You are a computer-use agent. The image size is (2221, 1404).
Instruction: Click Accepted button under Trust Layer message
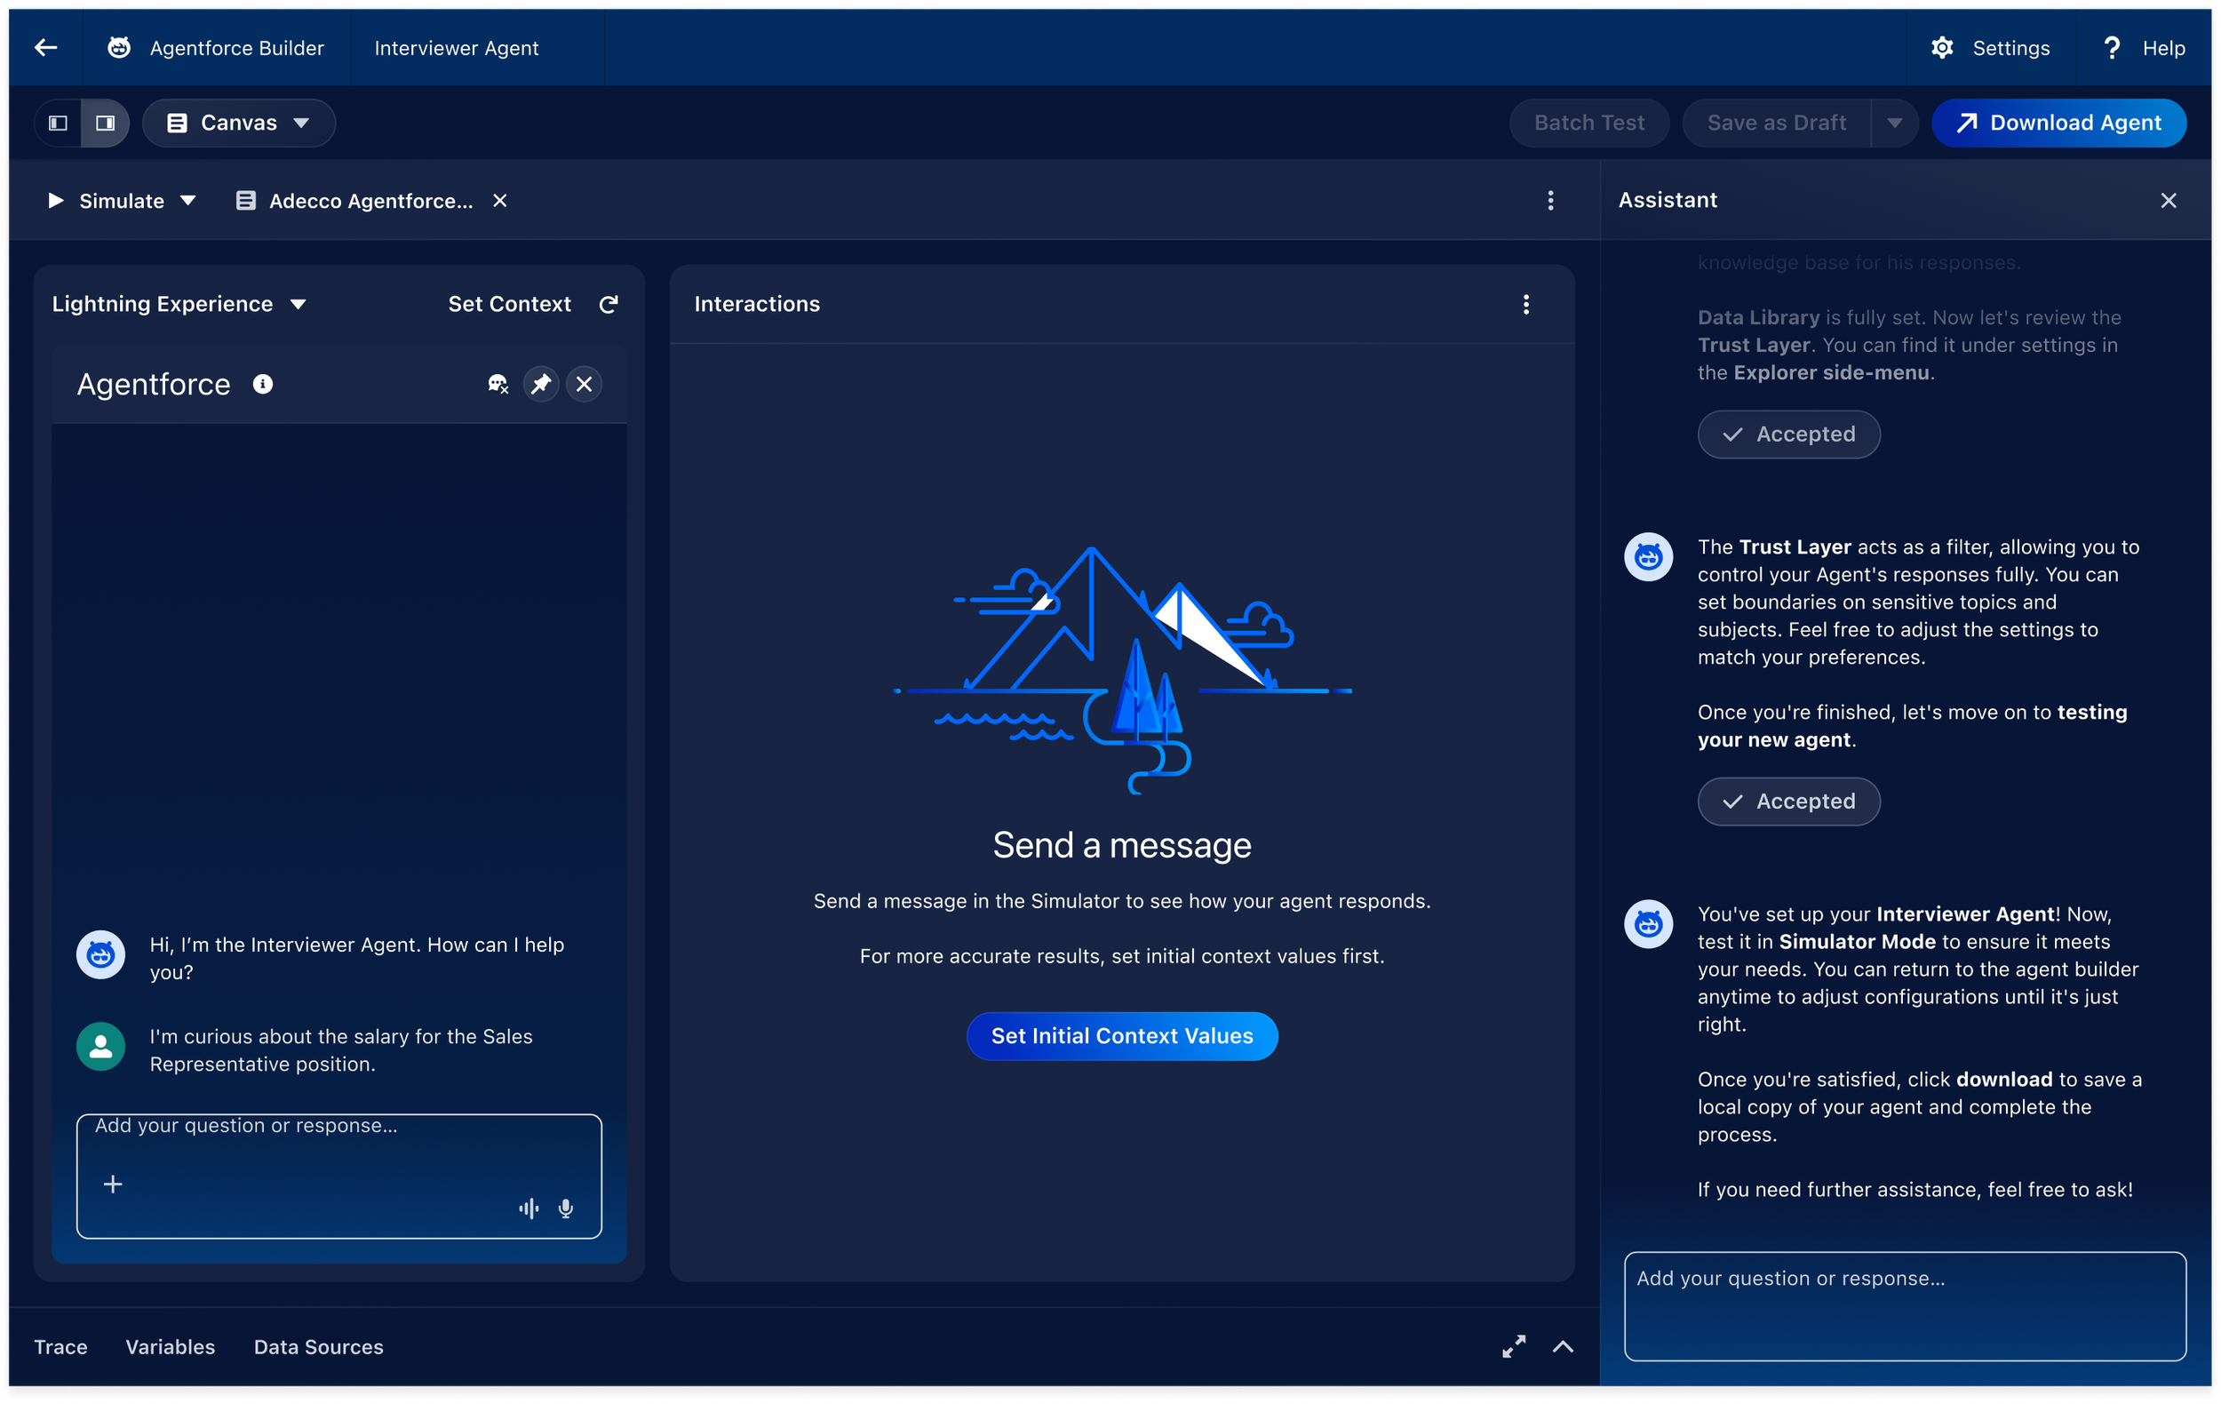click(1788, 801)
